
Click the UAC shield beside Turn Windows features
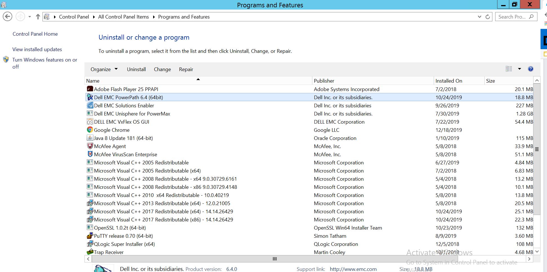pos(6,60)
